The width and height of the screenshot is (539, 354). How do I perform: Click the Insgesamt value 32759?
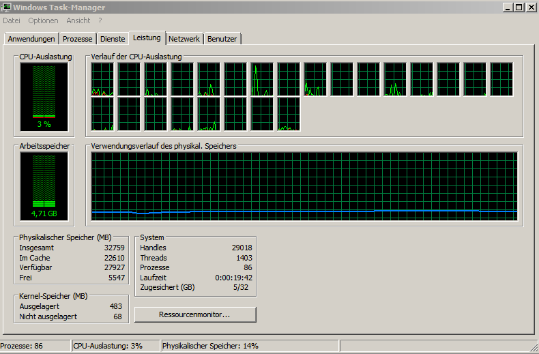[x=115, y=248]
